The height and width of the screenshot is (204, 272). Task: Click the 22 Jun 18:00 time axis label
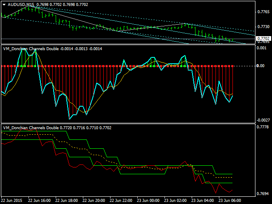coord(67,201)
